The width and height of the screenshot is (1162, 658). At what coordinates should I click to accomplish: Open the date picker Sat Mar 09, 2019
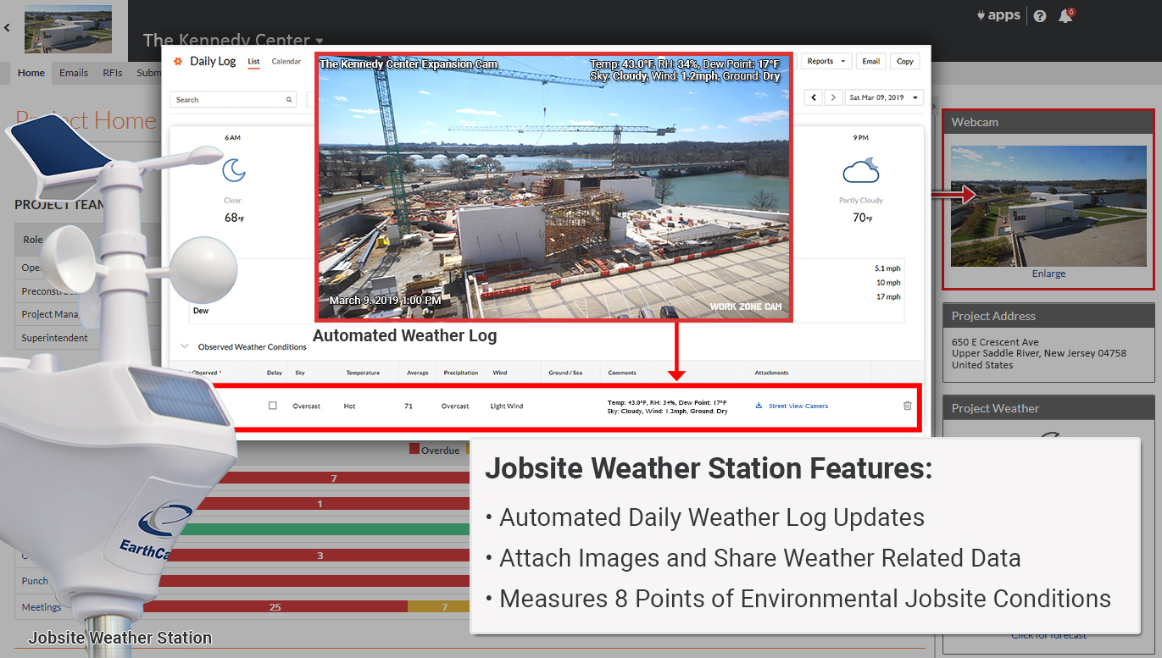[883, 97]
